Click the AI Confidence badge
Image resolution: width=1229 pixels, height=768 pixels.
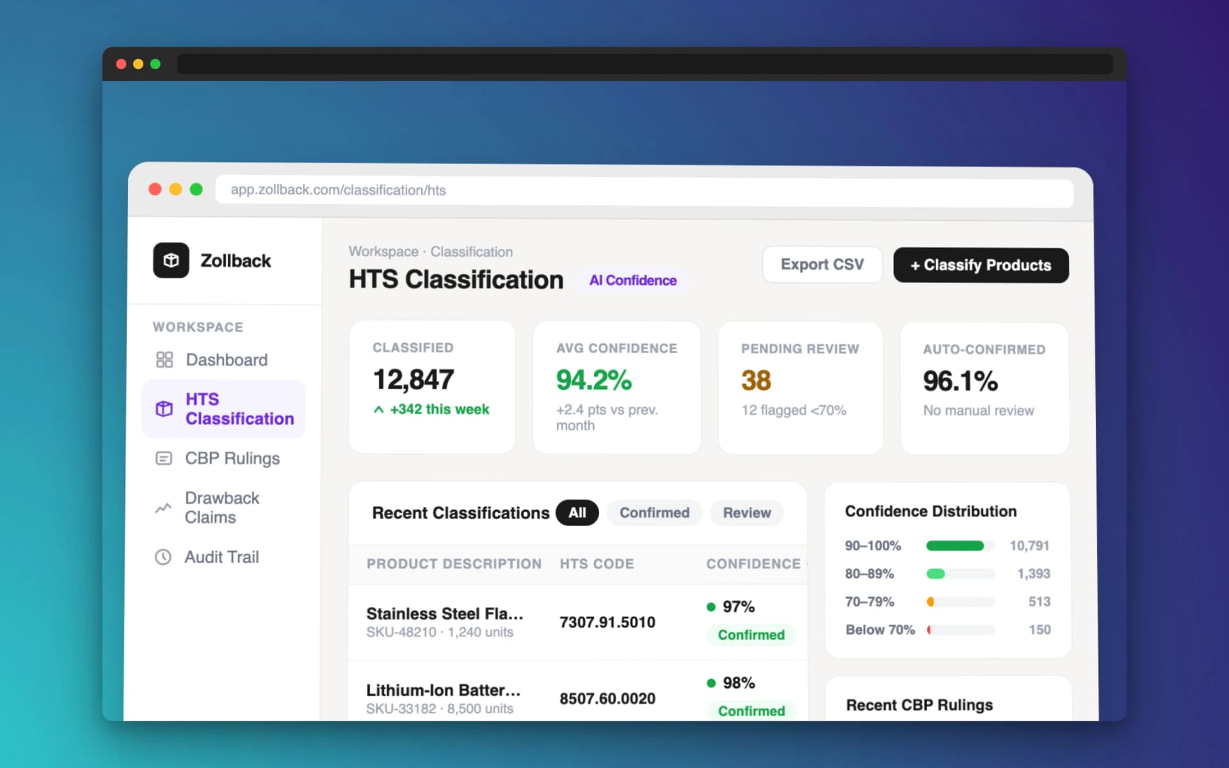(632, 280)
